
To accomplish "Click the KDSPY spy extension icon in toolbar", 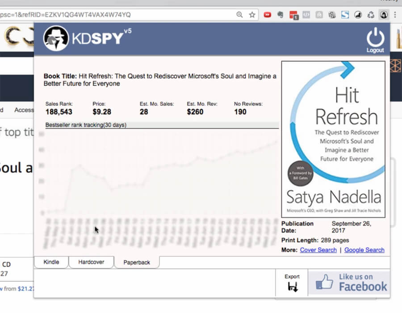I will point(384,15).
